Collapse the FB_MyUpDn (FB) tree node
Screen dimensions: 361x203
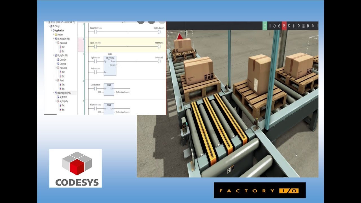(x=54, y=39)
